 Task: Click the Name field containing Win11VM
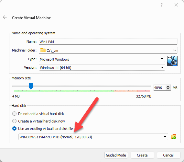pos(108,41)
